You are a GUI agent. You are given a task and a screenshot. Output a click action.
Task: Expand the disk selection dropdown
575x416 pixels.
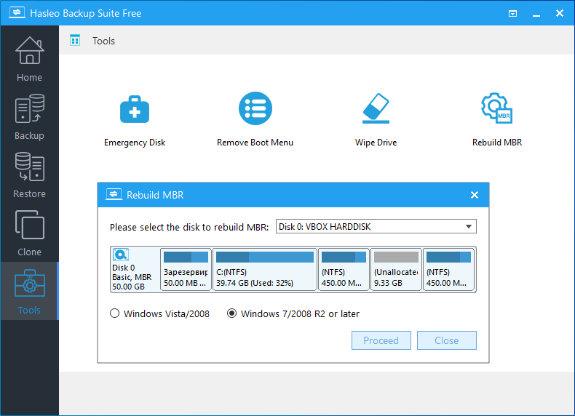pyautogui.click(x=376, y=226)
